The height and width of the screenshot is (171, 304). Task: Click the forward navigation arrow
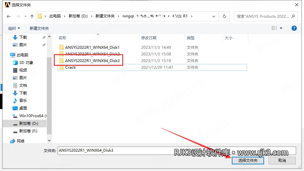[18, 16]
